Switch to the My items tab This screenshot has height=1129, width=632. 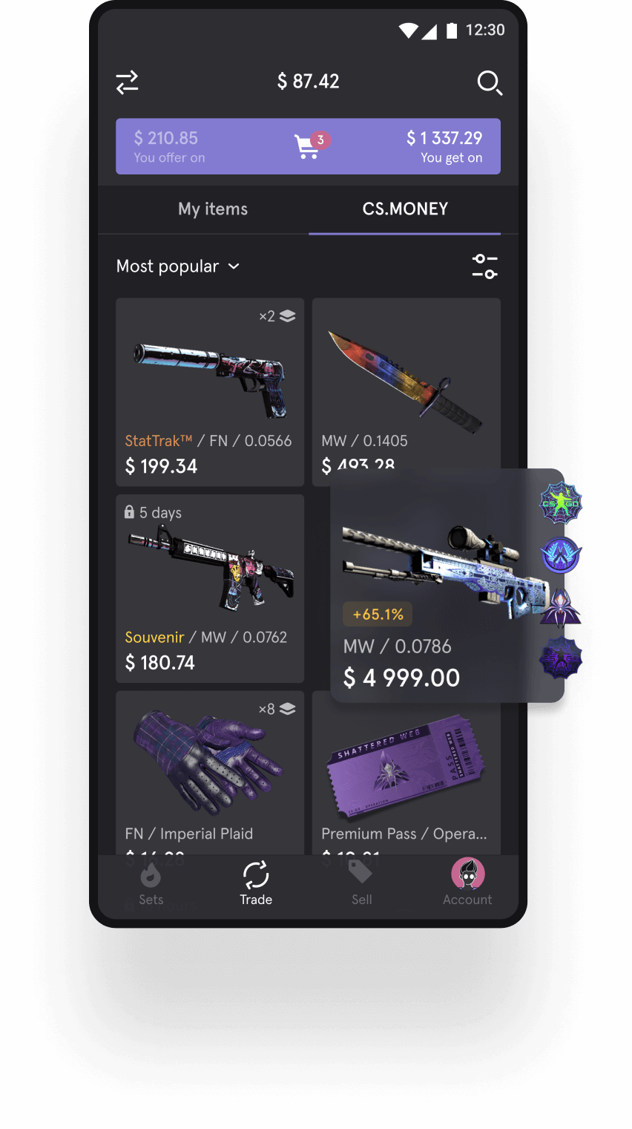coord(213,209)
